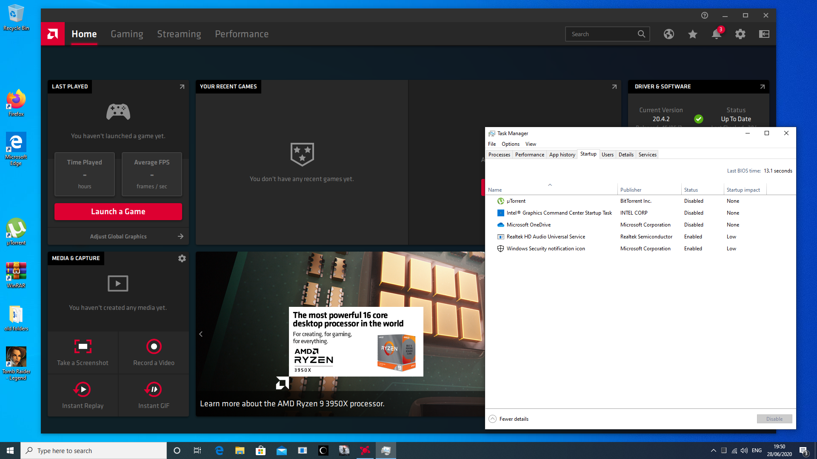This screenshot has height=459, width=817.
Task: Select the Realtek HD Audio Universal Service row
Action: 546,237
